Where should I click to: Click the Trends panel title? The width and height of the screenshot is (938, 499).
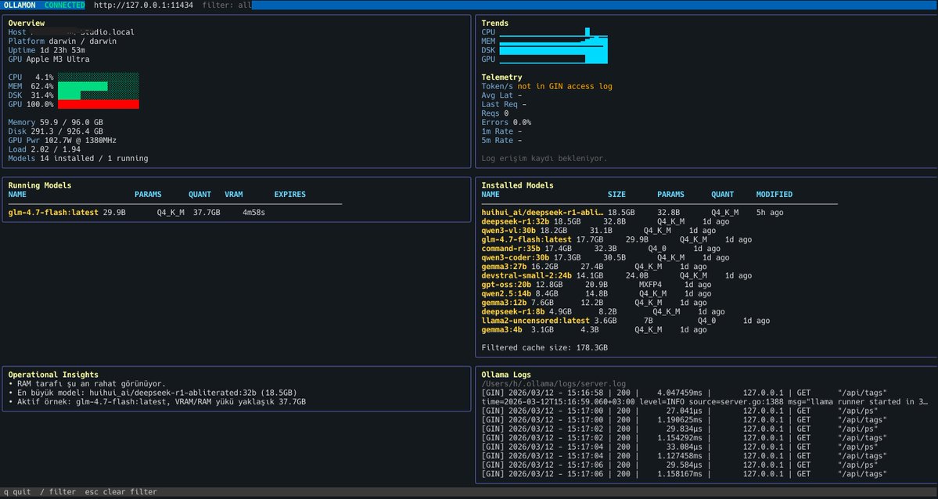pyautogui.click(x=494, y=23)
